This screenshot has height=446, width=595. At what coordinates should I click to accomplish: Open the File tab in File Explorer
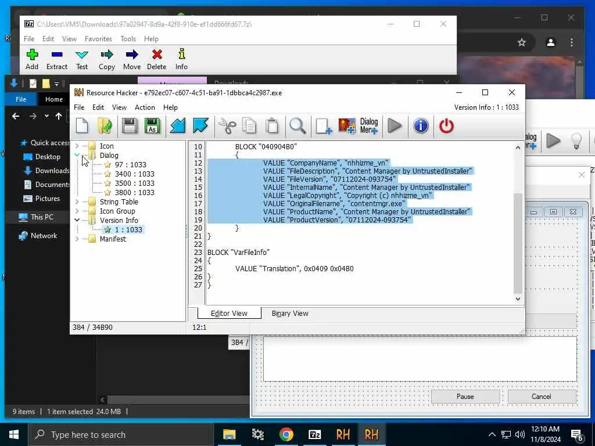[x=21, y=99]
